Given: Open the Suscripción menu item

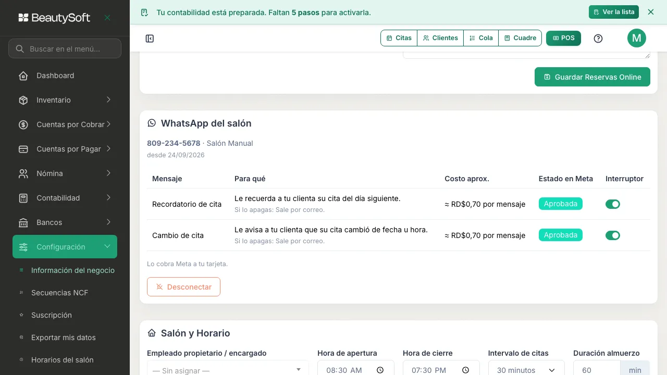Looking at the screenshot, I should 52,315.
